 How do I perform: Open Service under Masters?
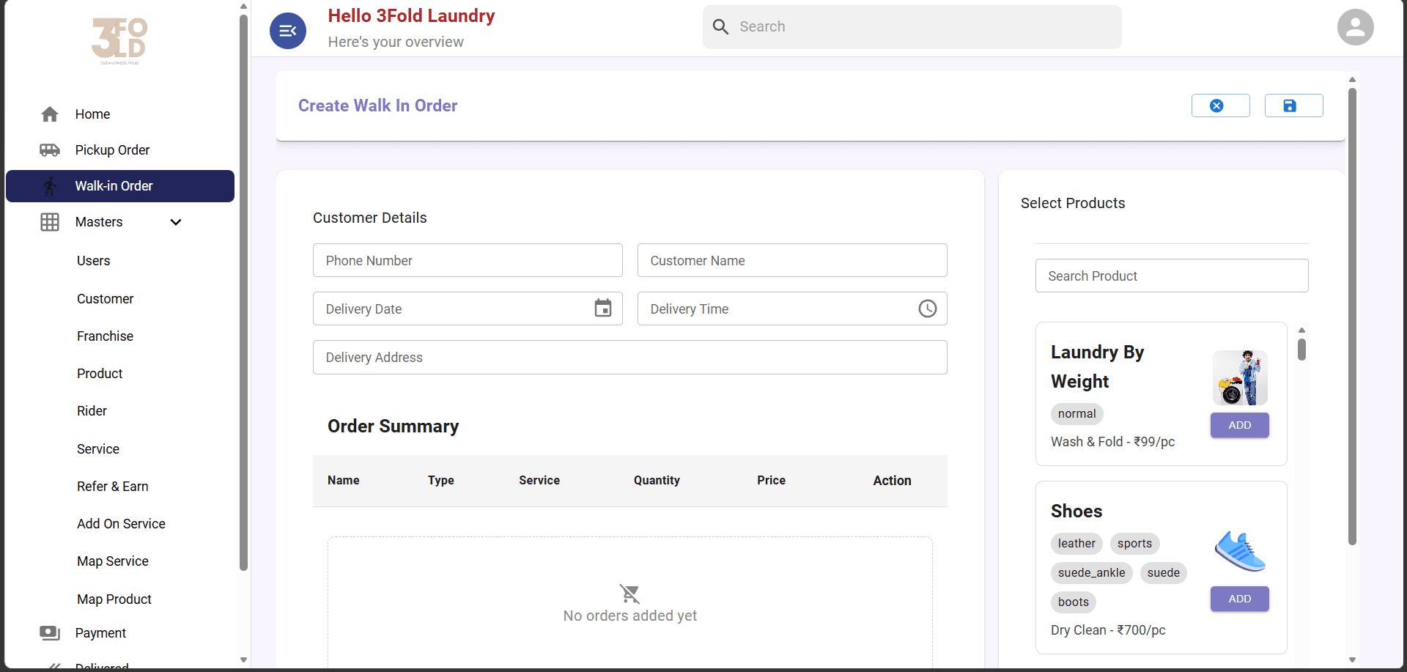pos(98,449)
